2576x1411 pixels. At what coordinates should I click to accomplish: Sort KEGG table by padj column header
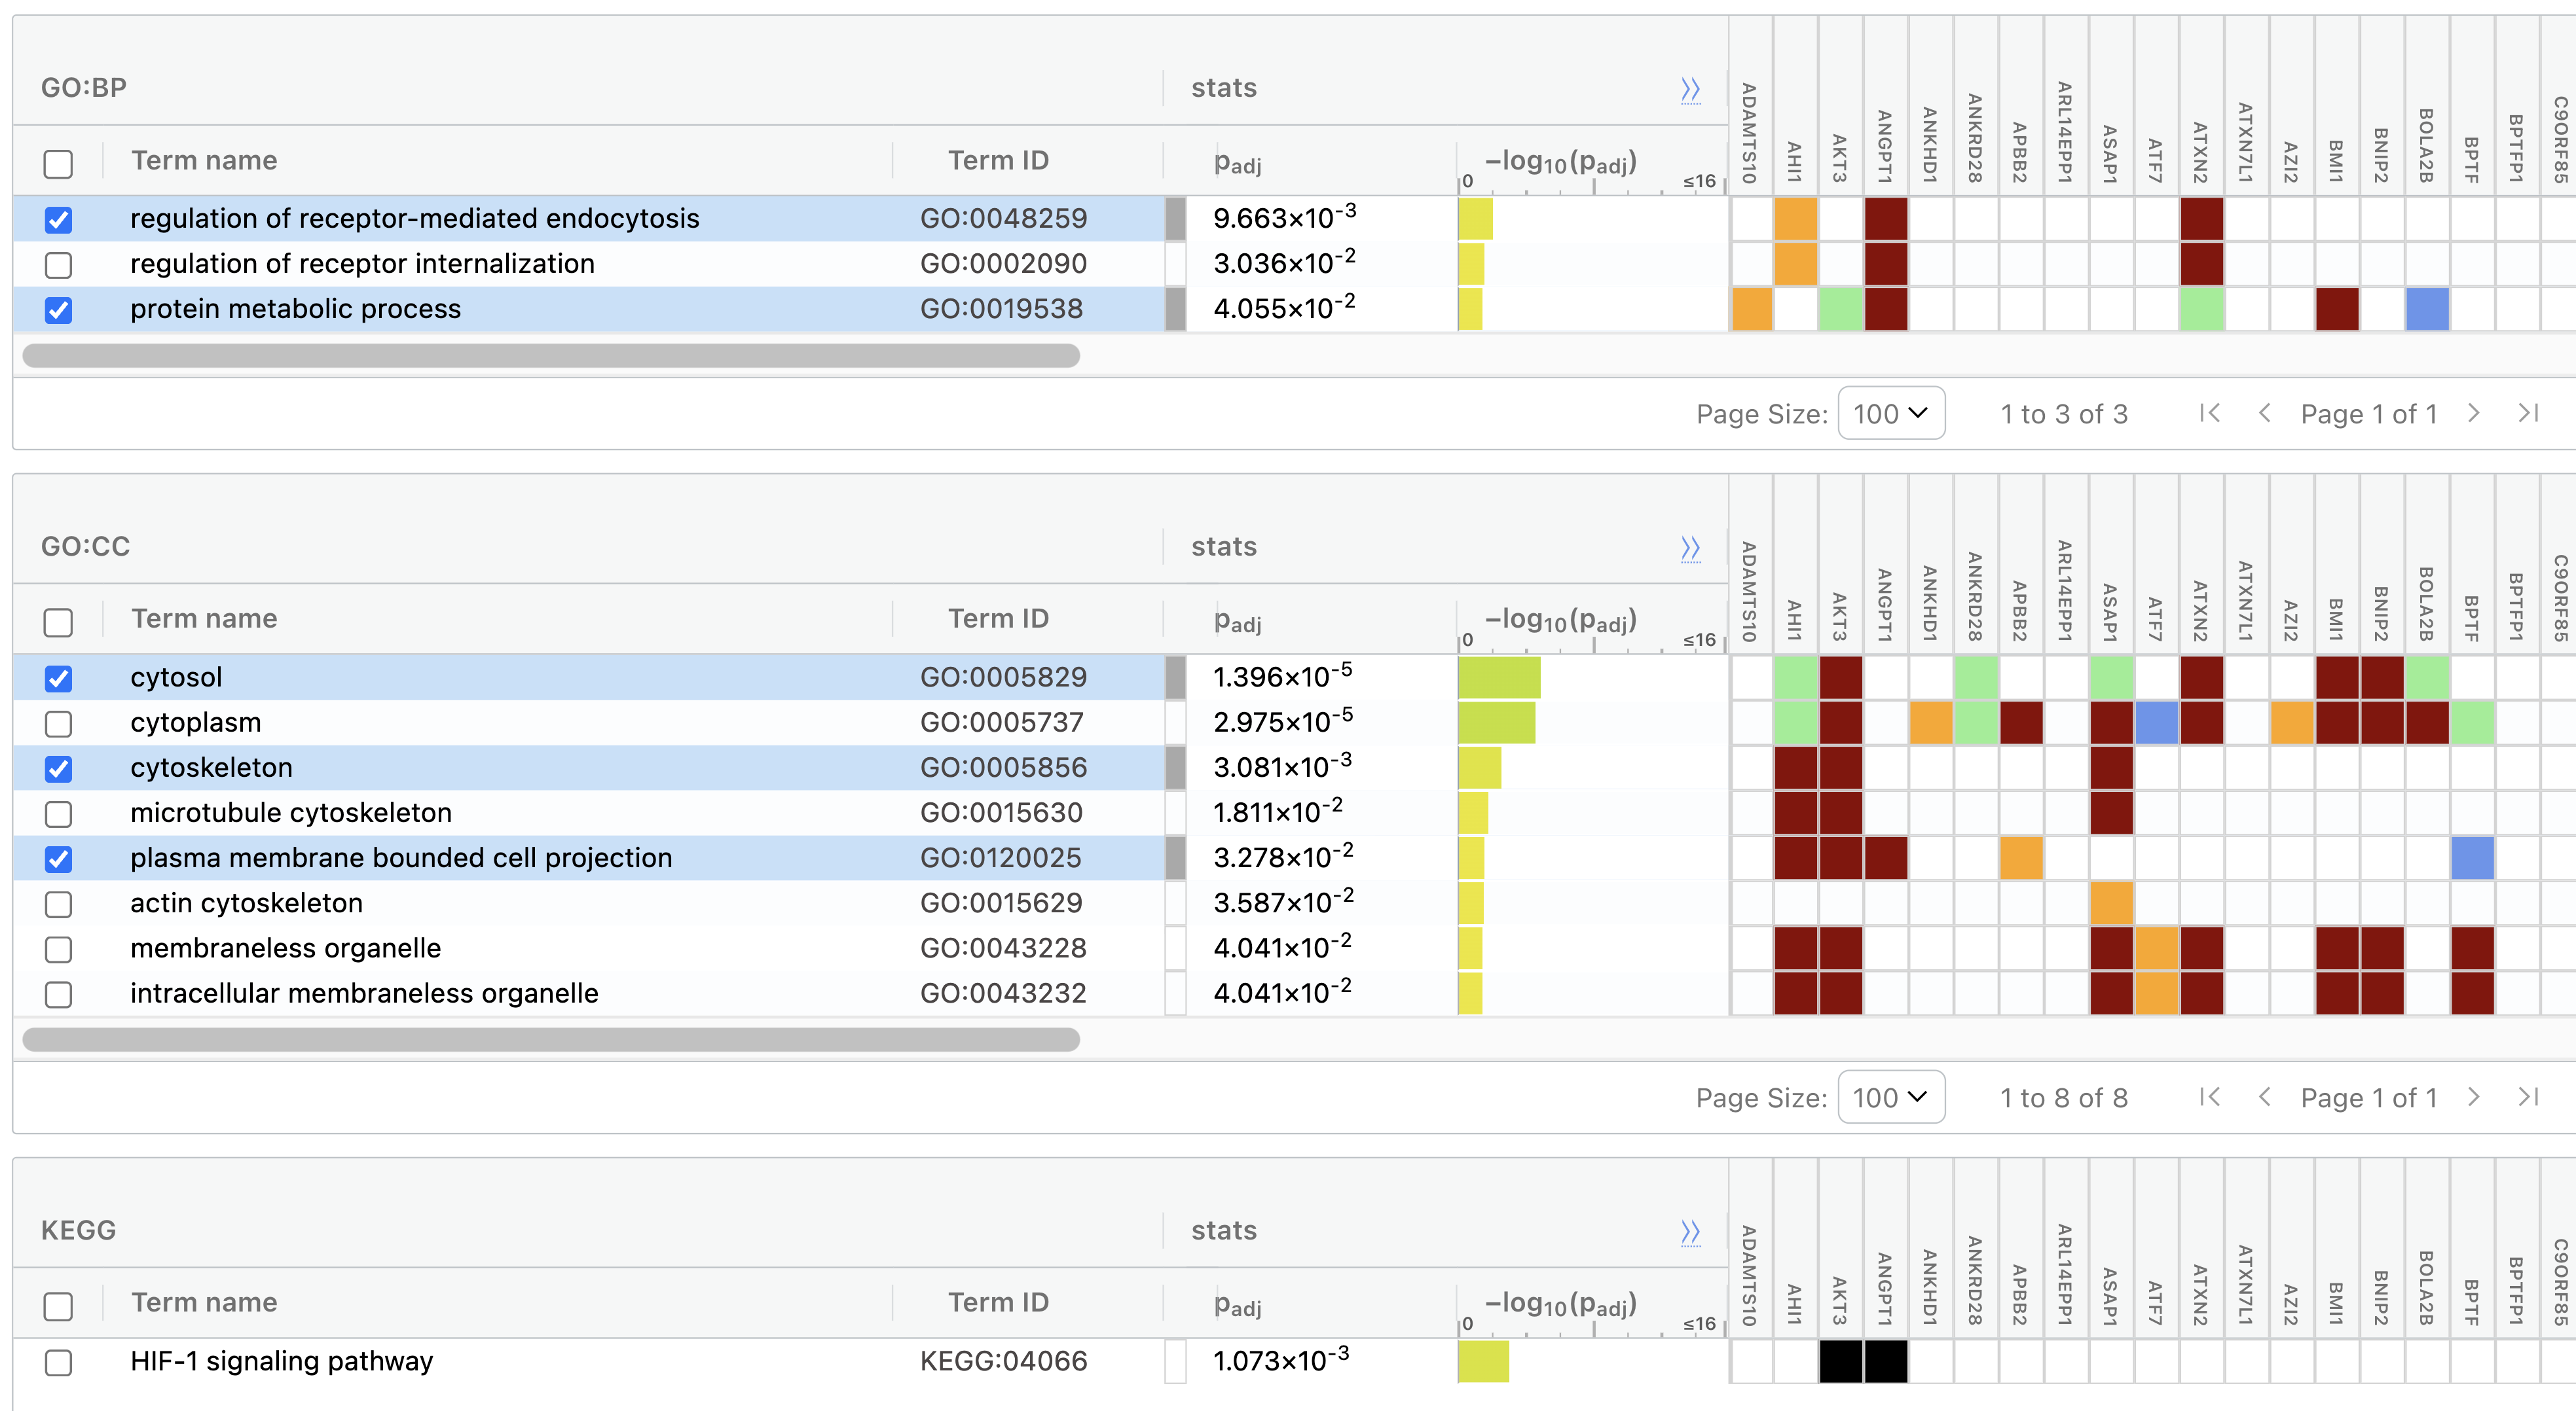pyautogui.click(x=1238, y=1305)
